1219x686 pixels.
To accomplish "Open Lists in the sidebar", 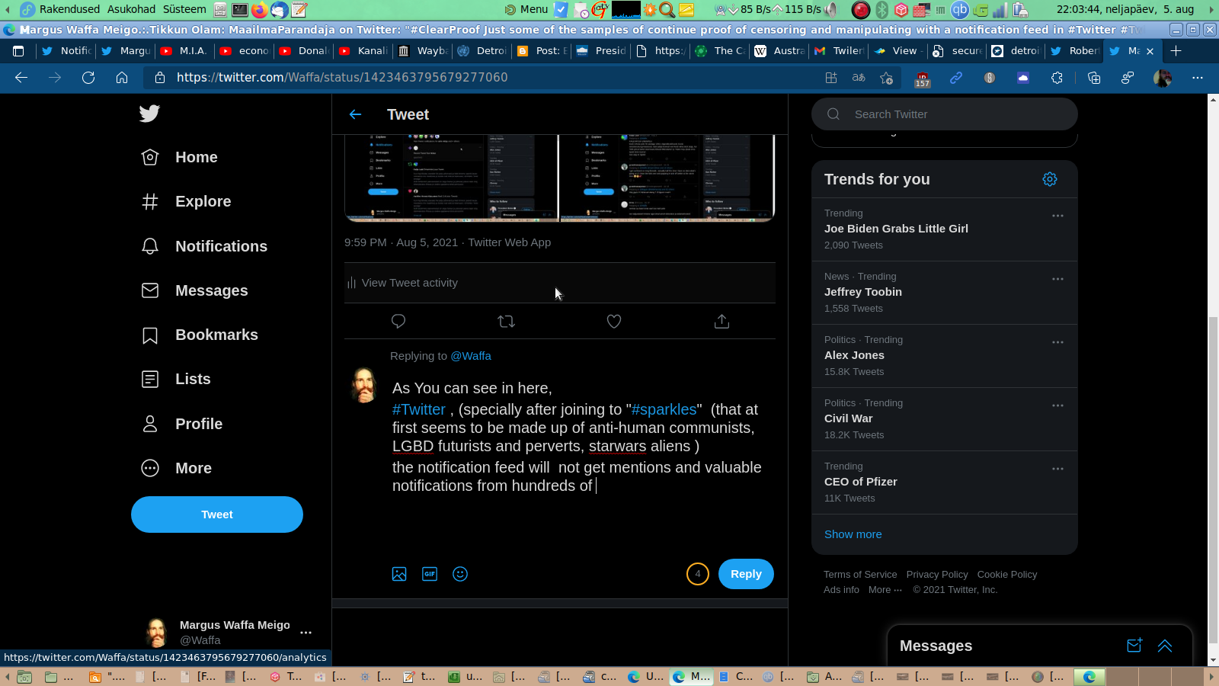I will tap(176, 379).
